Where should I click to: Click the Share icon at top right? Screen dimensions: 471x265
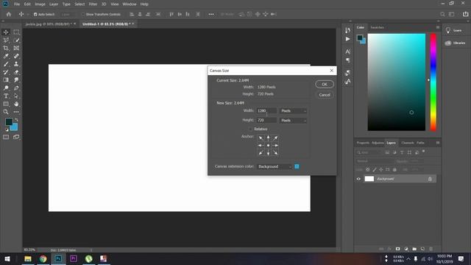(465, 14)
